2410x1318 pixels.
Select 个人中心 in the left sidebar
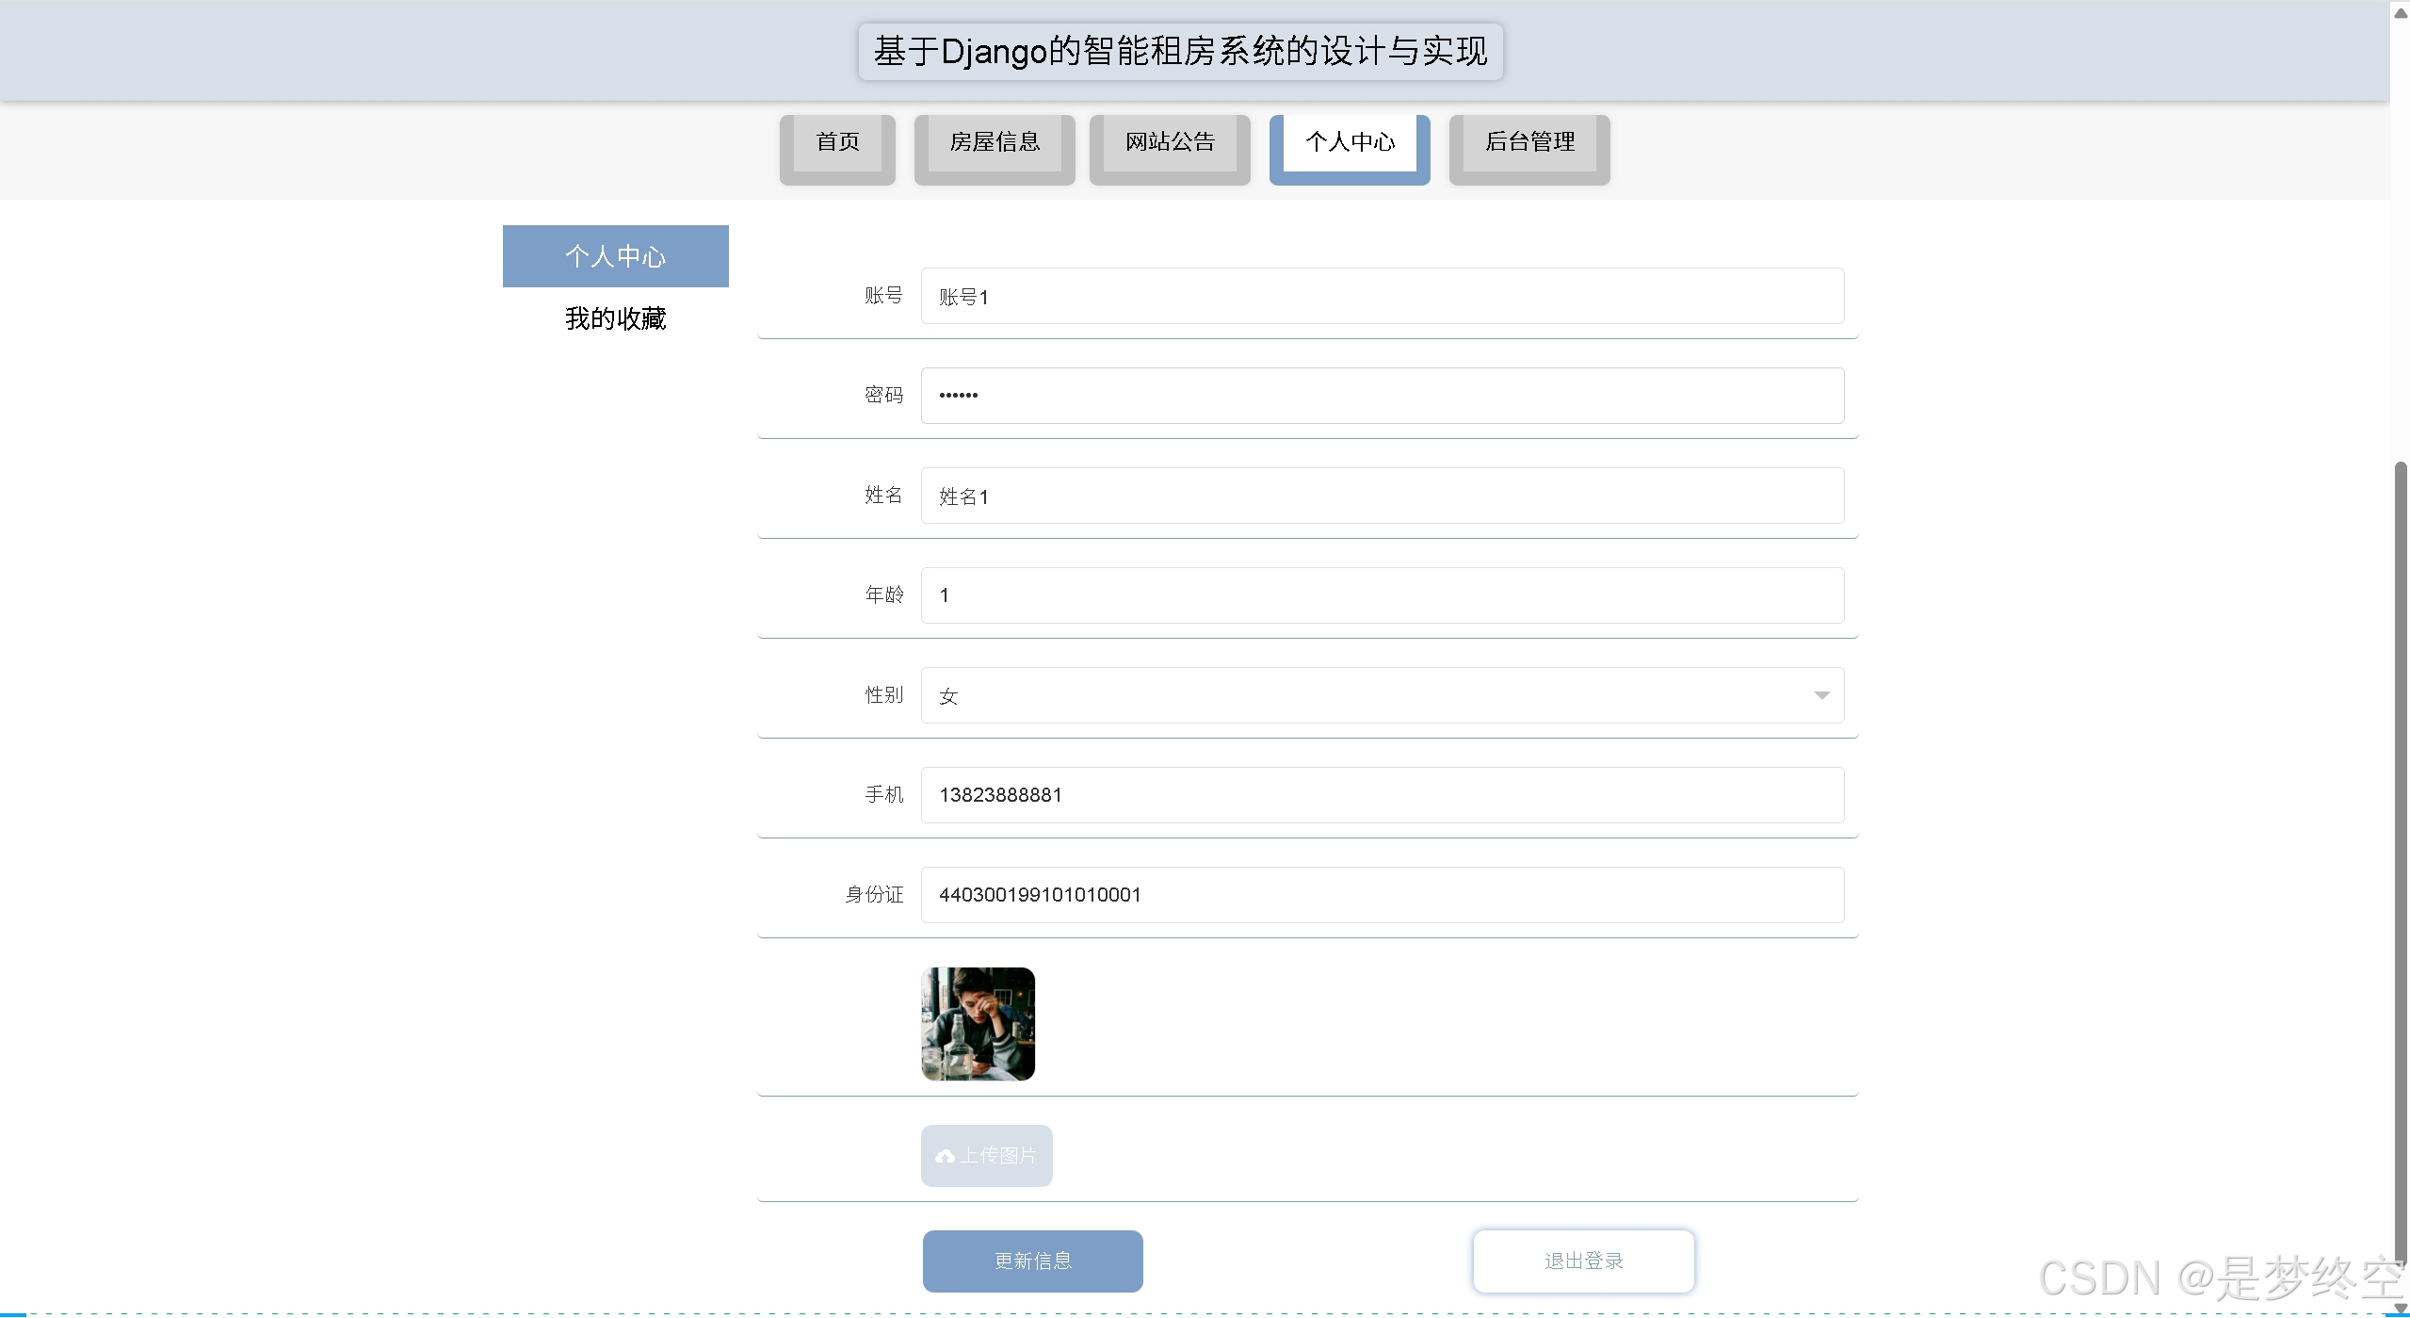point(615,256)
